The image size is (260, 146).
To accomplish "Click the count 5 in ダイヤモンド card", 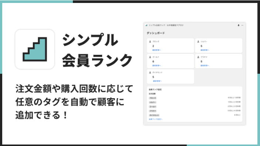I will point(153,77).
